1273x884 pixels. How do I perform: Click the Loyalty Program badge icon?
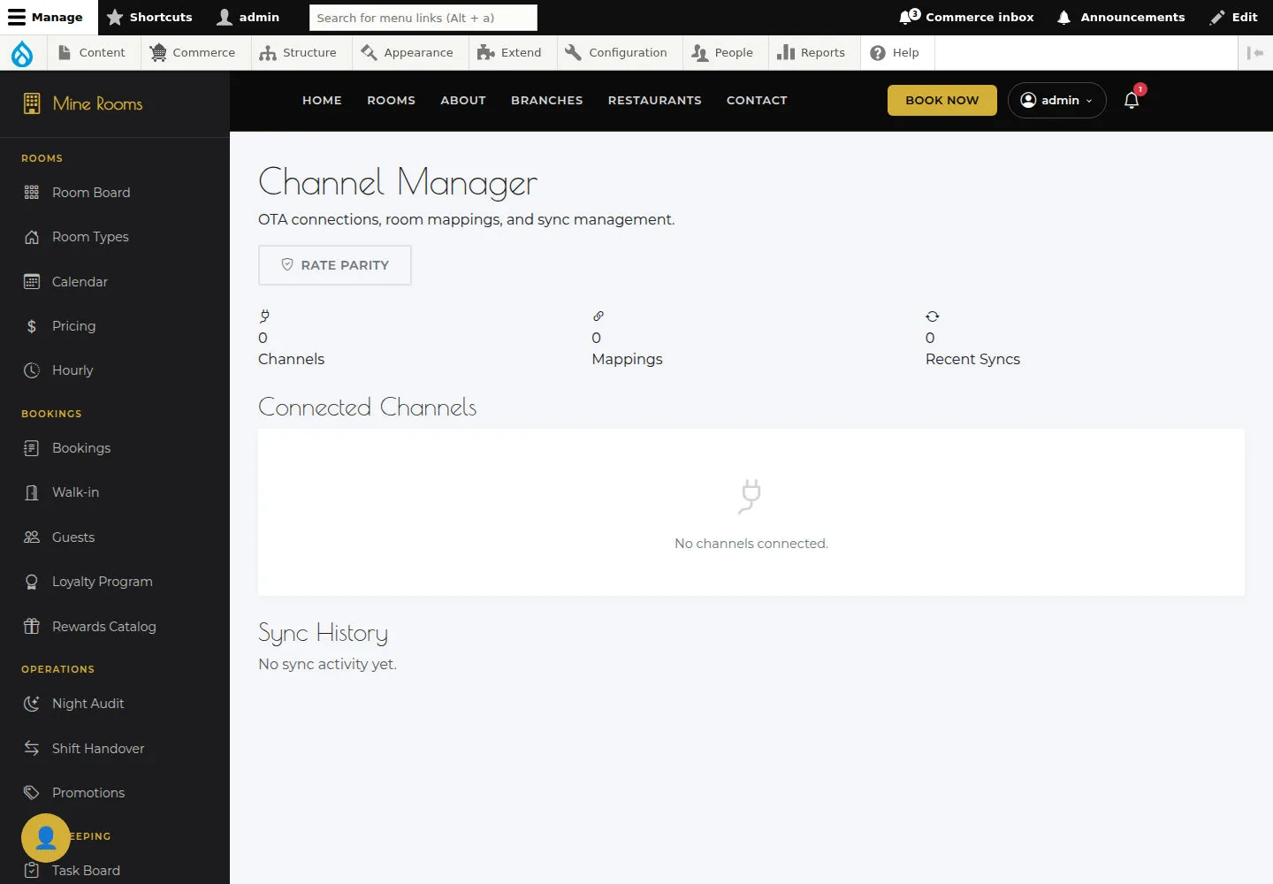pos(32,582)
